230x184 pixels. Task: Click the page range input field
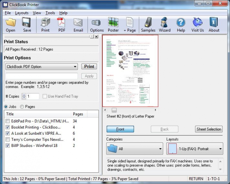[42, 76]
